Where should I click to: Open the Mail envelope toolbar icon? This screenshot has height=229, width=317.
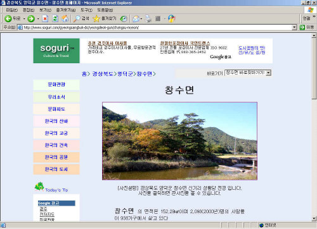(136, 18)
